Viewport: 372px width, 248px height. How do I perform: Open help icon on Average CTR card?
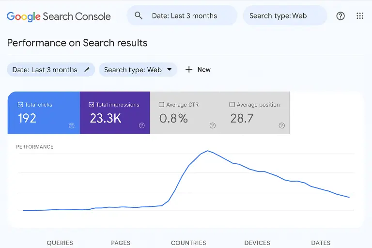213,125
